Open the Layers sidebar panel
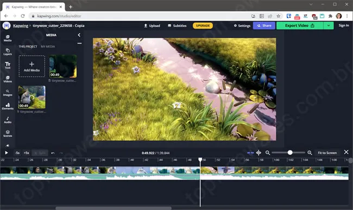The height and width of the screenshot is (210, 353). [x=8, y=52]
